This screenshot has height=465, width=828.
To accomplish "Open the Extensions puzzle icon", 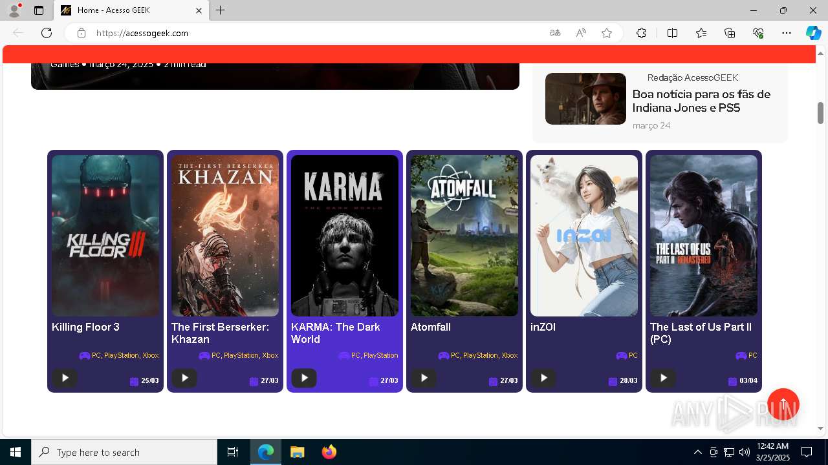I will point(641,33).
